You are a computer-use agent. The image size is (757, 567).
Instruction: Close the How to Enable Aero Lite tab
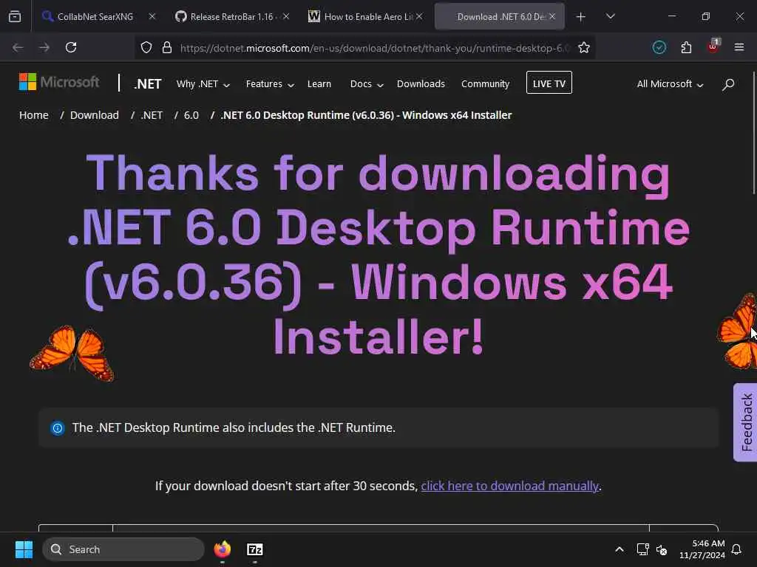[x=419, y=16]
